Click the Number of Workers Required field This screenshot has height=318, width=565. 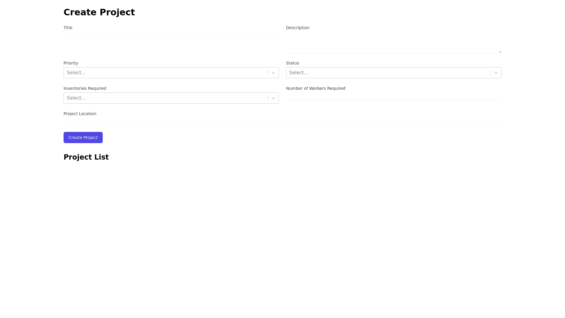[x=393, y=96]
